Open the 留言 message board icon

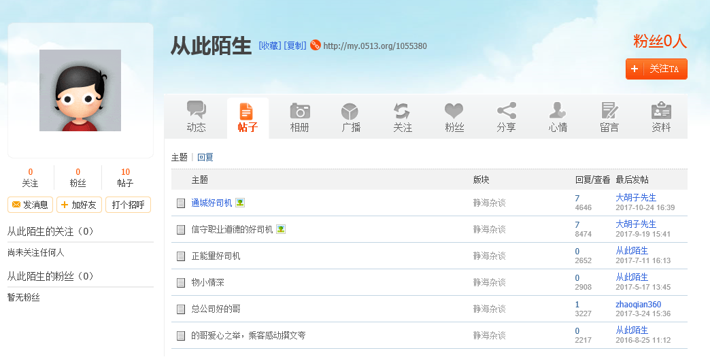[x=609, y=111]
